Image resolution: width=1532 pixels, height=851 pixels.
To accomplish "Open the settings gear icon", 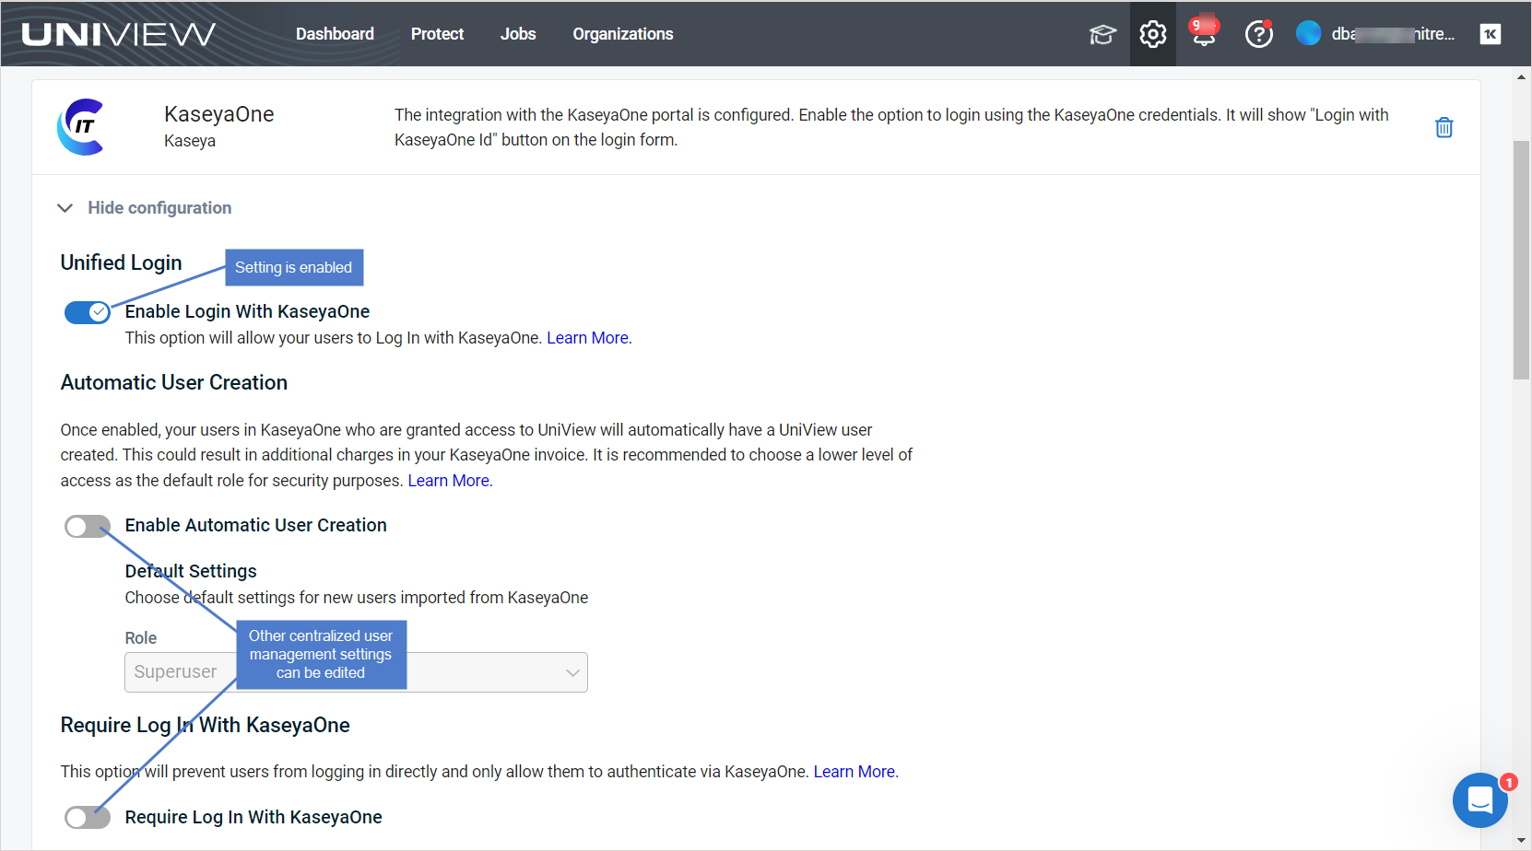I will pos(1153,34).
